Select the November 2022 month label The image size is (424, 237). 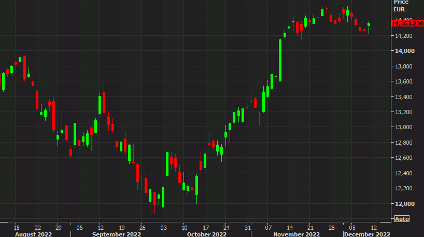click(x=296, y=234)
